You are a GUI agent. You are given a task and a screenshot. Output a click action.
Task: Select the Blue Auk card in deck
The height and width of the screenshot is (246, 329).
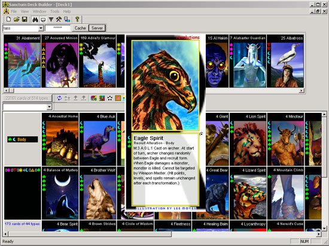98,140
